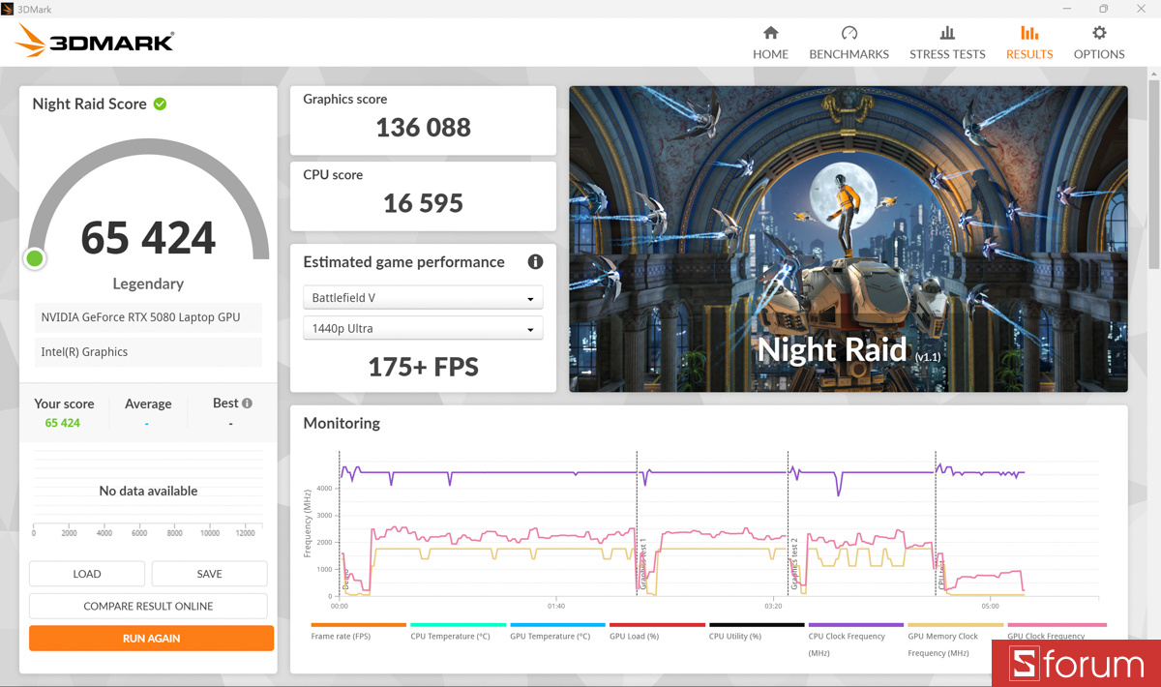The image size is (1161, 687).
Task: Click the green score gauge indicator dot
Action: [x=35, y=258]
